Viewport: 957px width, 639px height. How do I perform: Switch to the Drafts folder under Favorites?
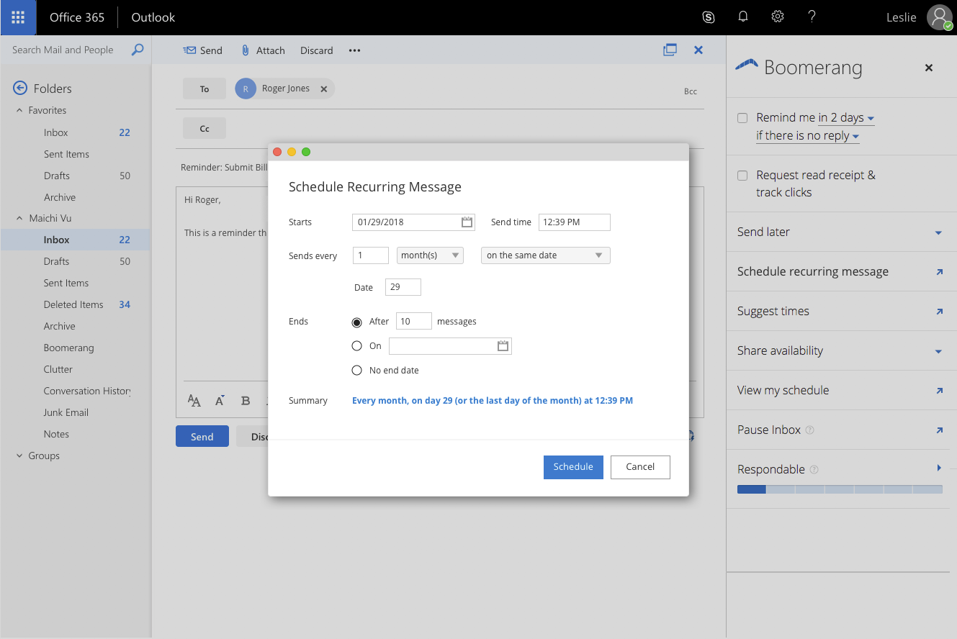(56, 175)
